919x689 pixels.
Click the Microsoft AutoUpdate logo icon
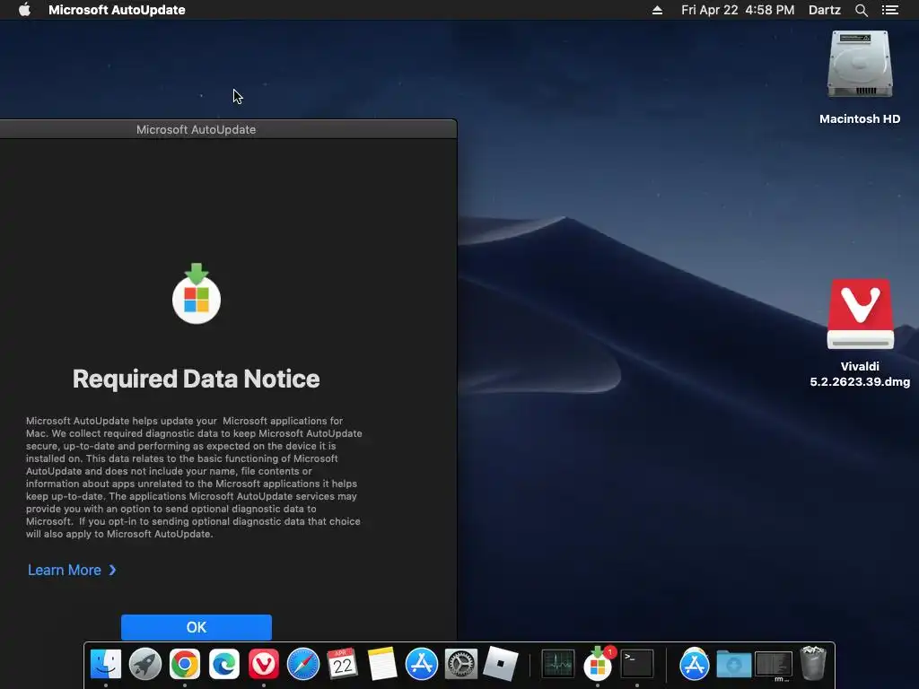197,293
